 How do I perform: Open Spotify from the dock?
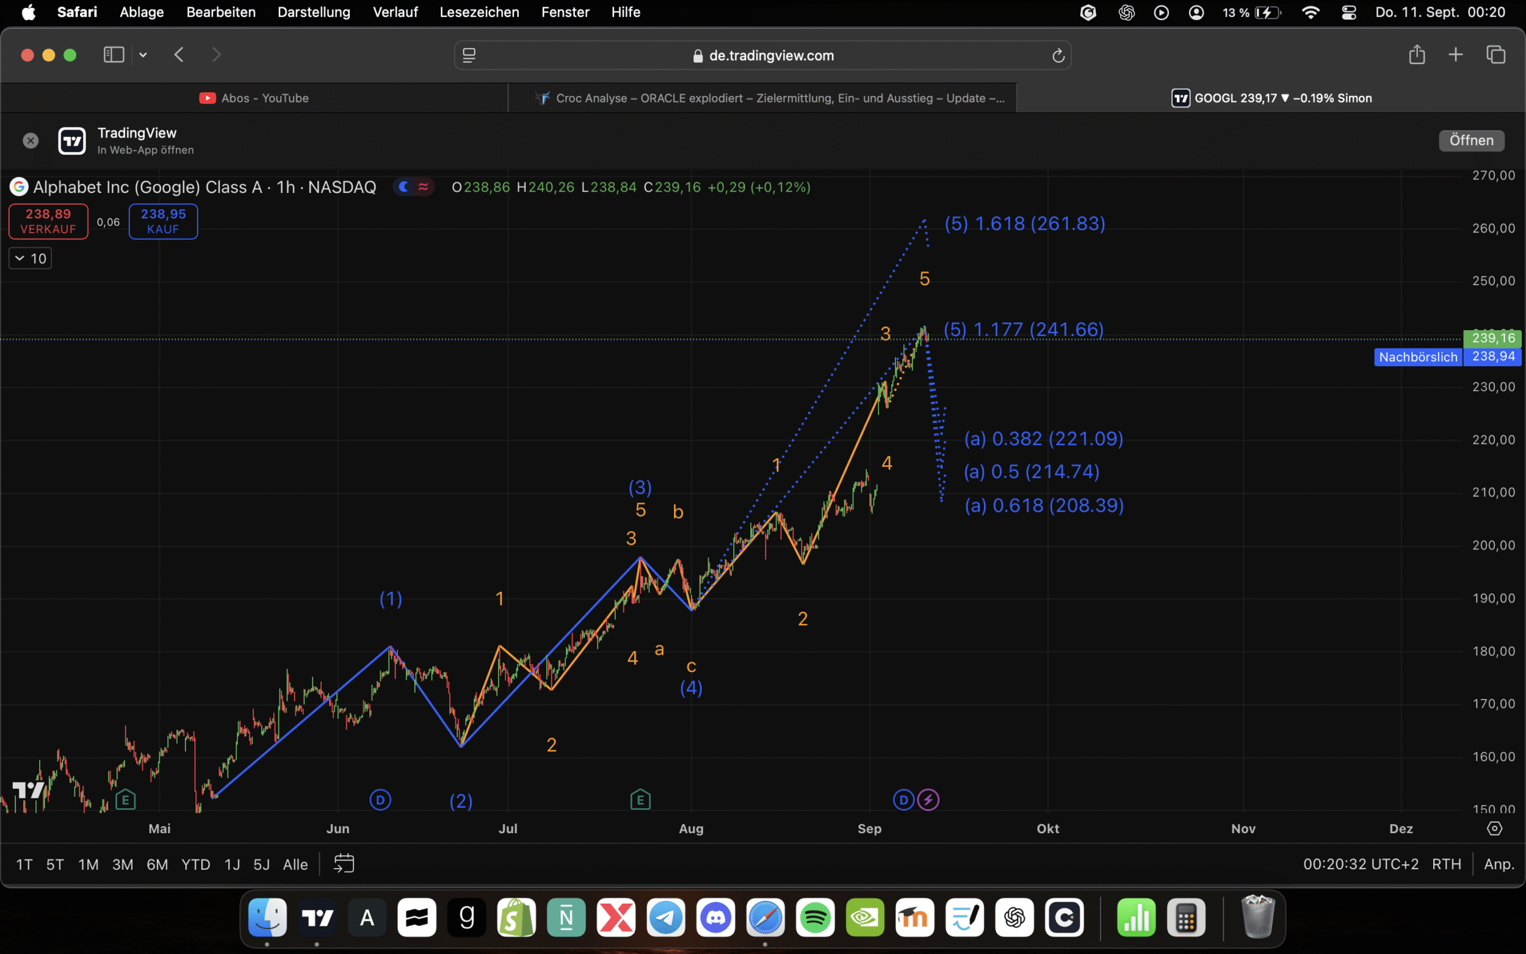815,917
